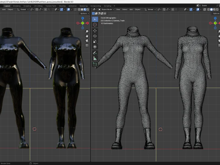This screenshot has width=220, height=165.
Task: Toggle material preview shading in right viewport
Action: pyautogui.click(x=214, y=10)
